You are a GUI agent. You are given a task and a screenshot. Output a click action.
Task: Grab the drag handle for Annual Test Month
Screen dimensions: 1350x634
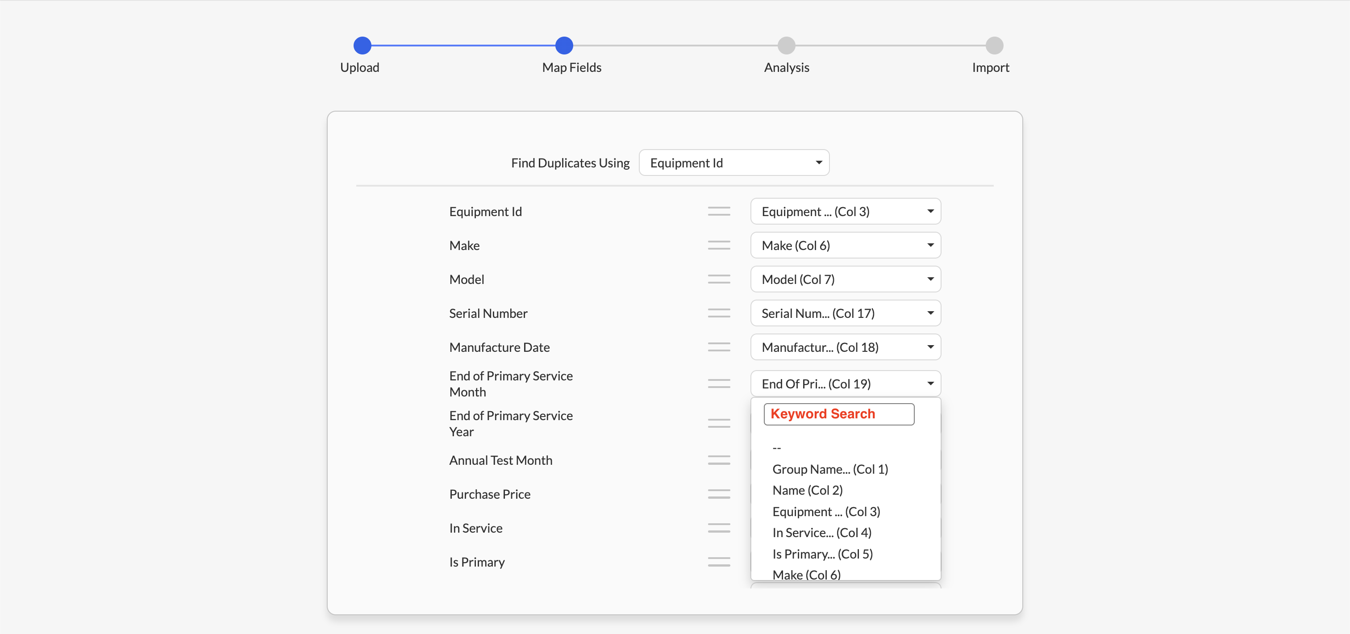718,460
